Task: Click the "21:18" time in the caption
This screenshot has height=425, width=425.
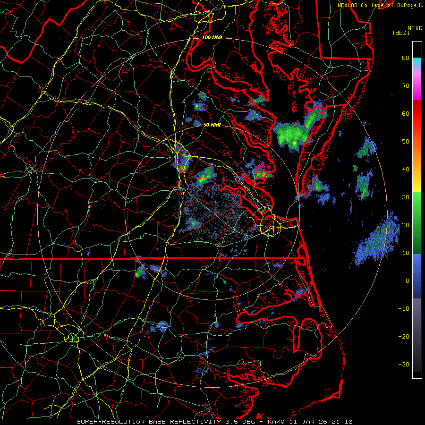Action: 342,422
